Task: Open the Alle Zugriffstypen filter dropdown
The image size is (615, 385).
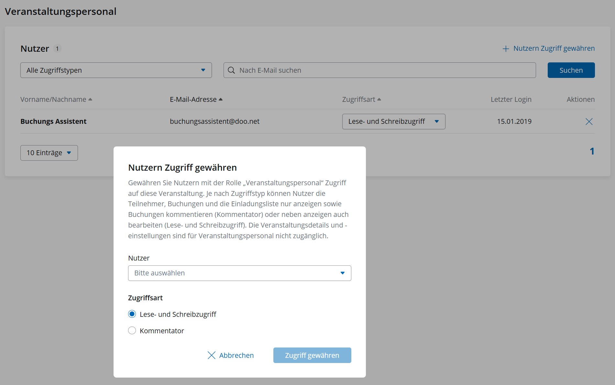Action: pos(116,70)
